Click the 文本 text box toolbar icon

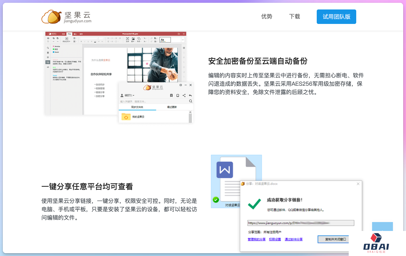[127, 39]
